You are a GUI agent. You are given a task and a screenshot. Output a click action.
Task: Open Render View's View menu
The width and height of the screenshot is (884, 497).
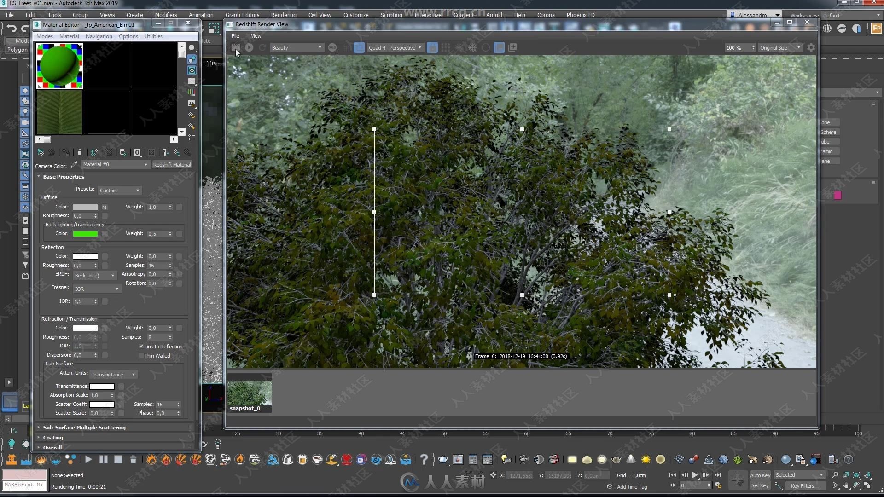point(256,36)
